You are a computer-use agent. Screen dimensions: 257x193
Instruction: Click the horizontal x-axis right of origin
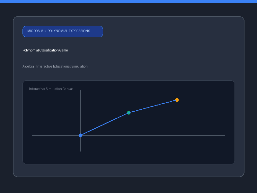(x=154, y=135)
